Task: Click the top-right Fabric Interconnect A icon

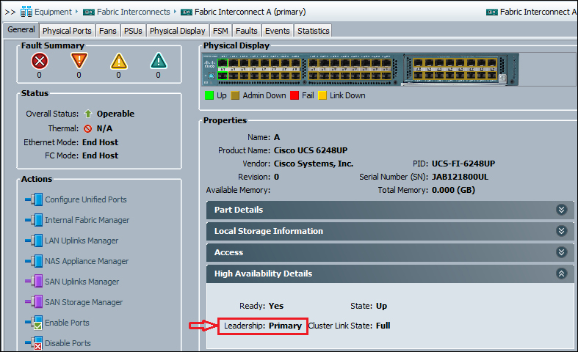Action: pyautogui.click(x=492, y=12)
